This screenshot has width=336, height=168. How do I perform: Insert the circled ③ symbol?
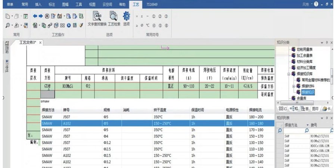click(166, 16)
